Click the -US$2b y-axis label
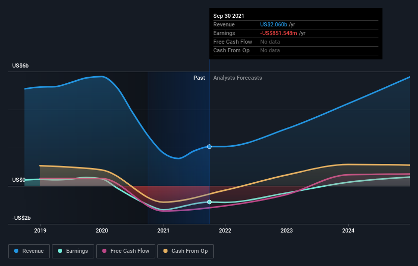 point(21,218)
